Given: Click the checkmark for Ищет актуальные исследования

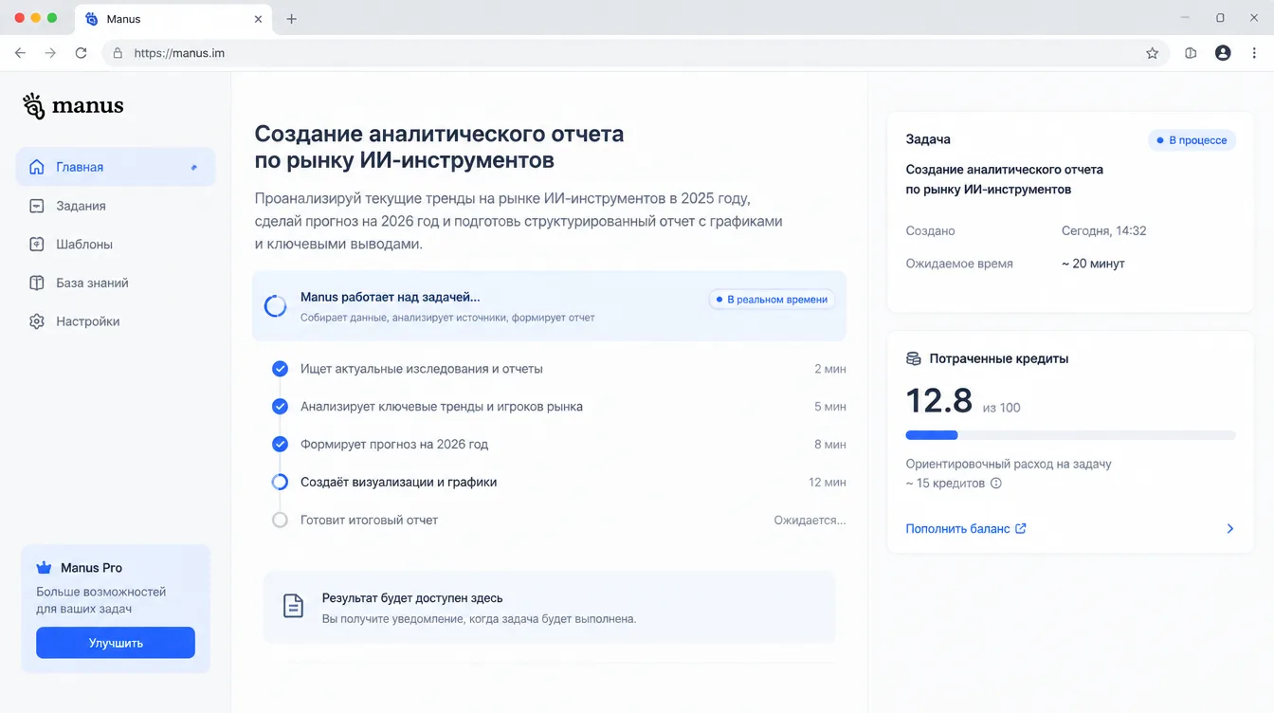Looking at the screenshot, I should pos(280,369).
